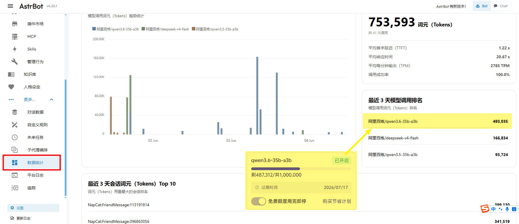The image size is (519, 224).
Task: Go to the Skills page
Action: point(32,49)
